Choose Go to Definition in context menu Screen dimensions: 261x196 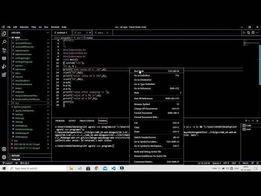(x=157, y=76)
